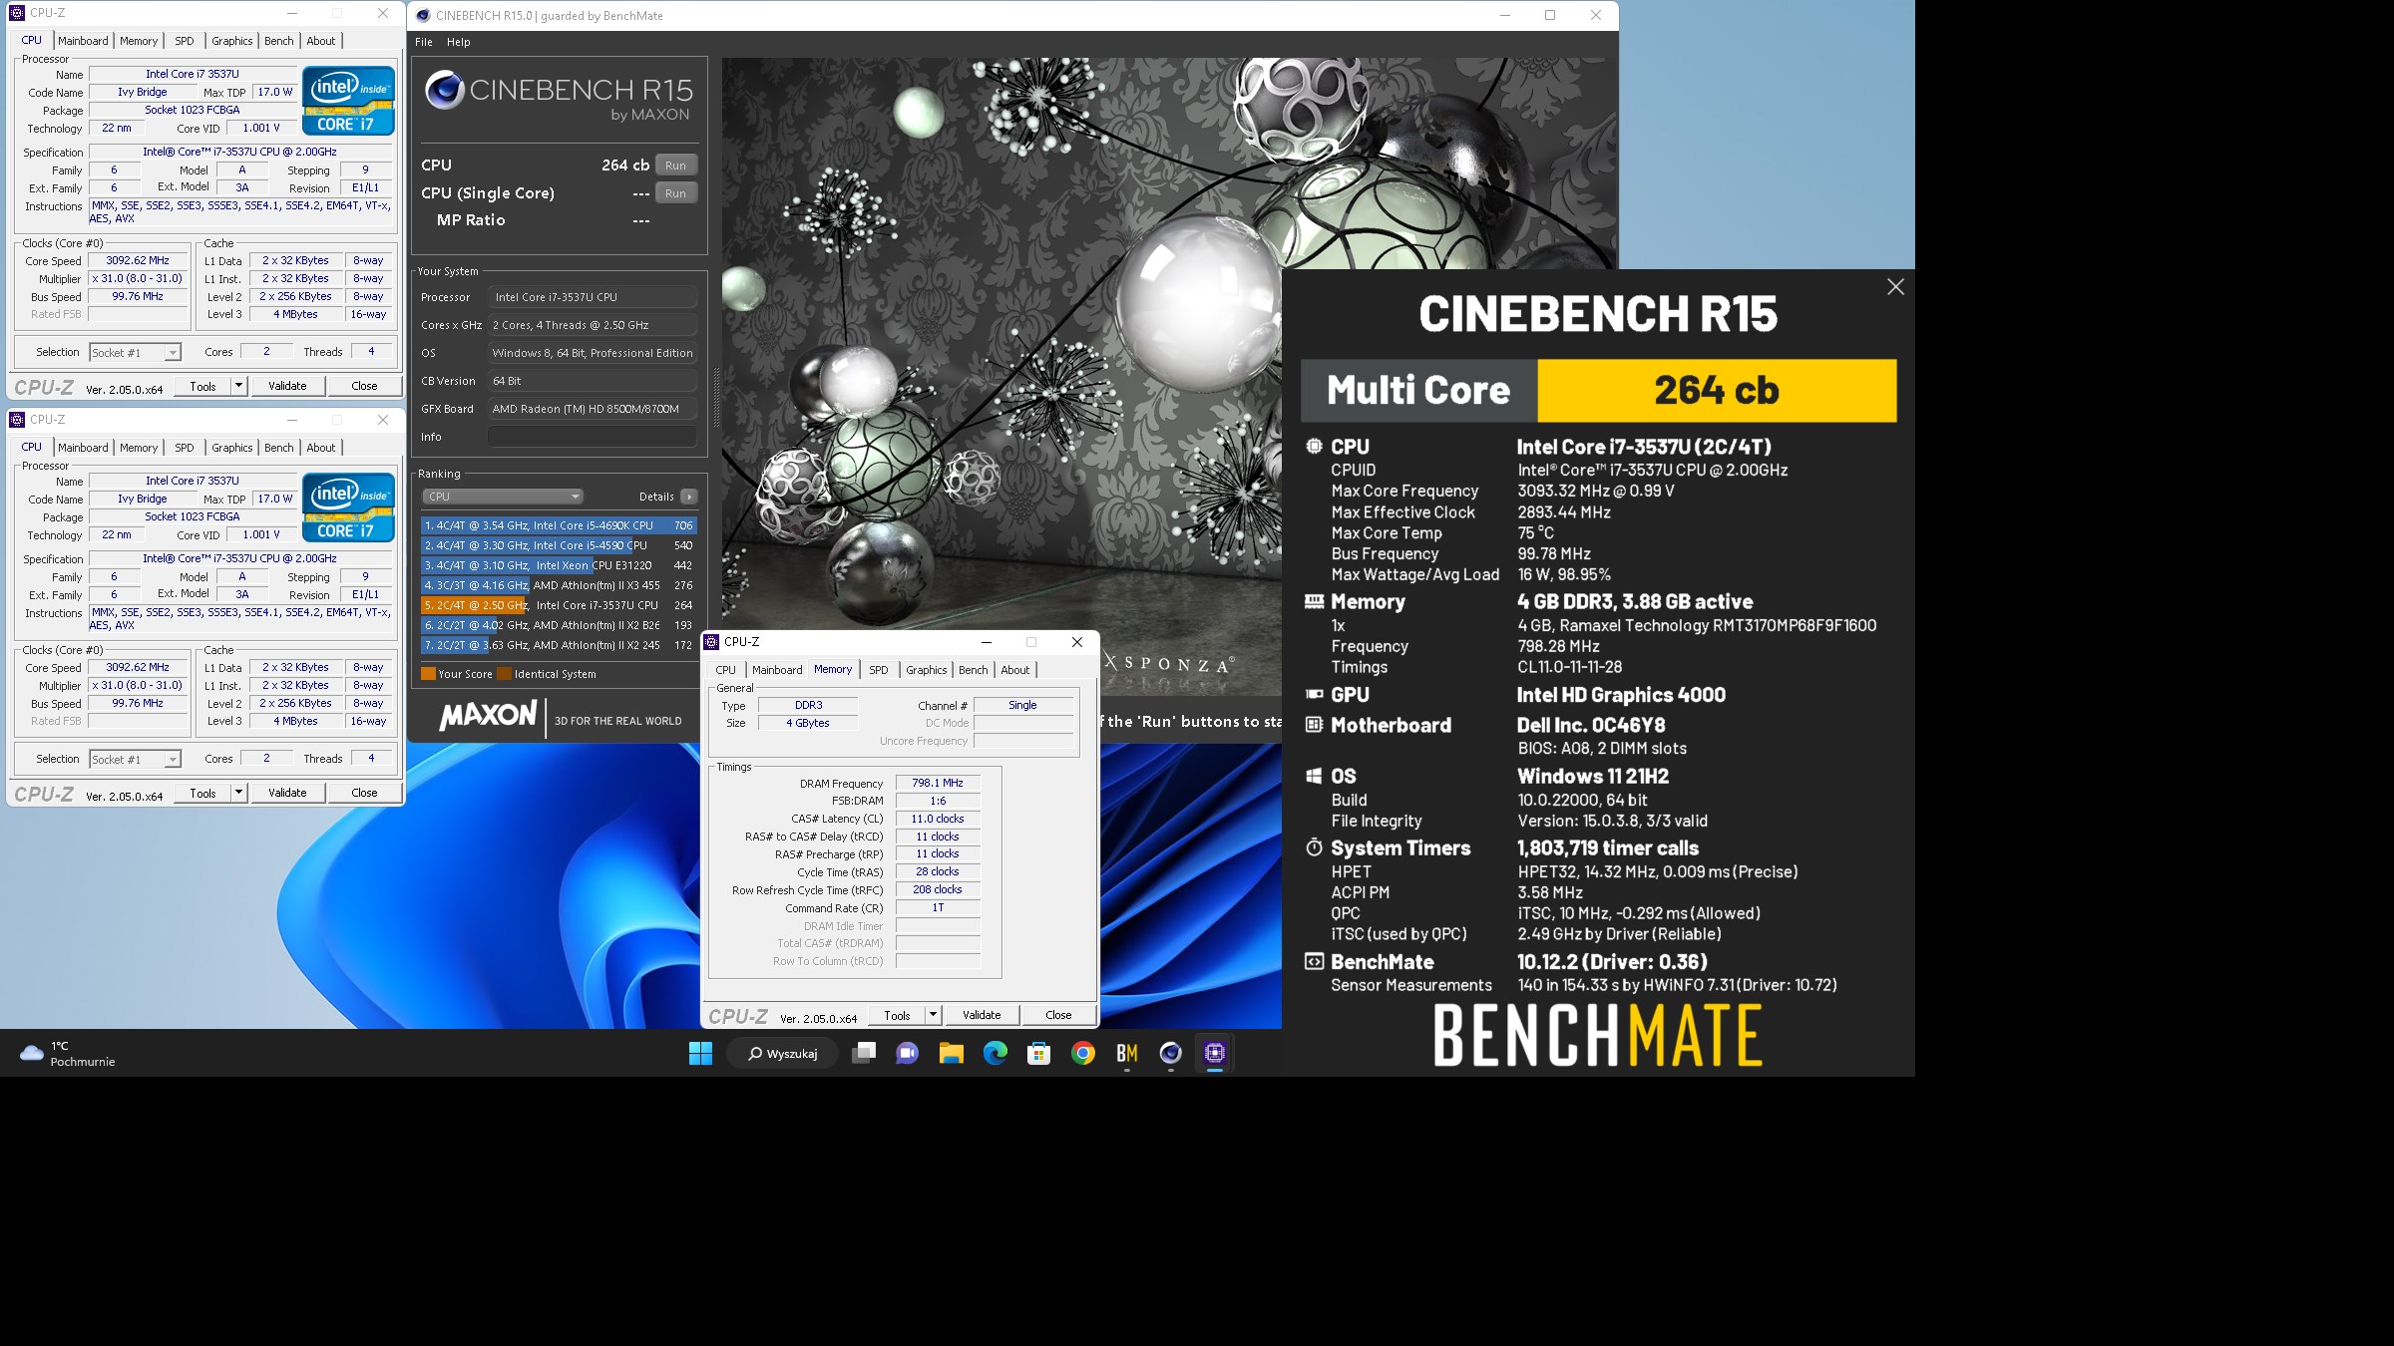Run the CPU multi-core test

click(x=676, y=166)
